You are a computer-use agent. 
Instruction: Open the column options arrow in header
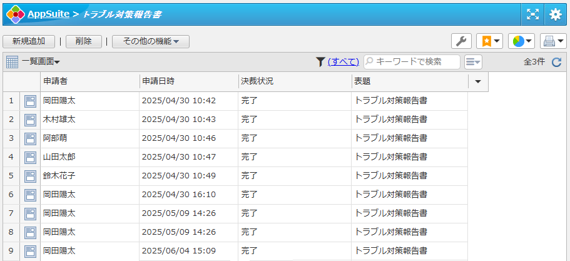point(478,81)
